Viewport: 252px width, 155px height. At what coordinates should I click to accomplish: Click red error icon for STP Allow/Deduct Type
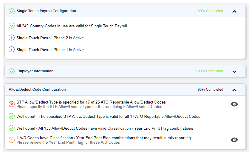(12, 104)
